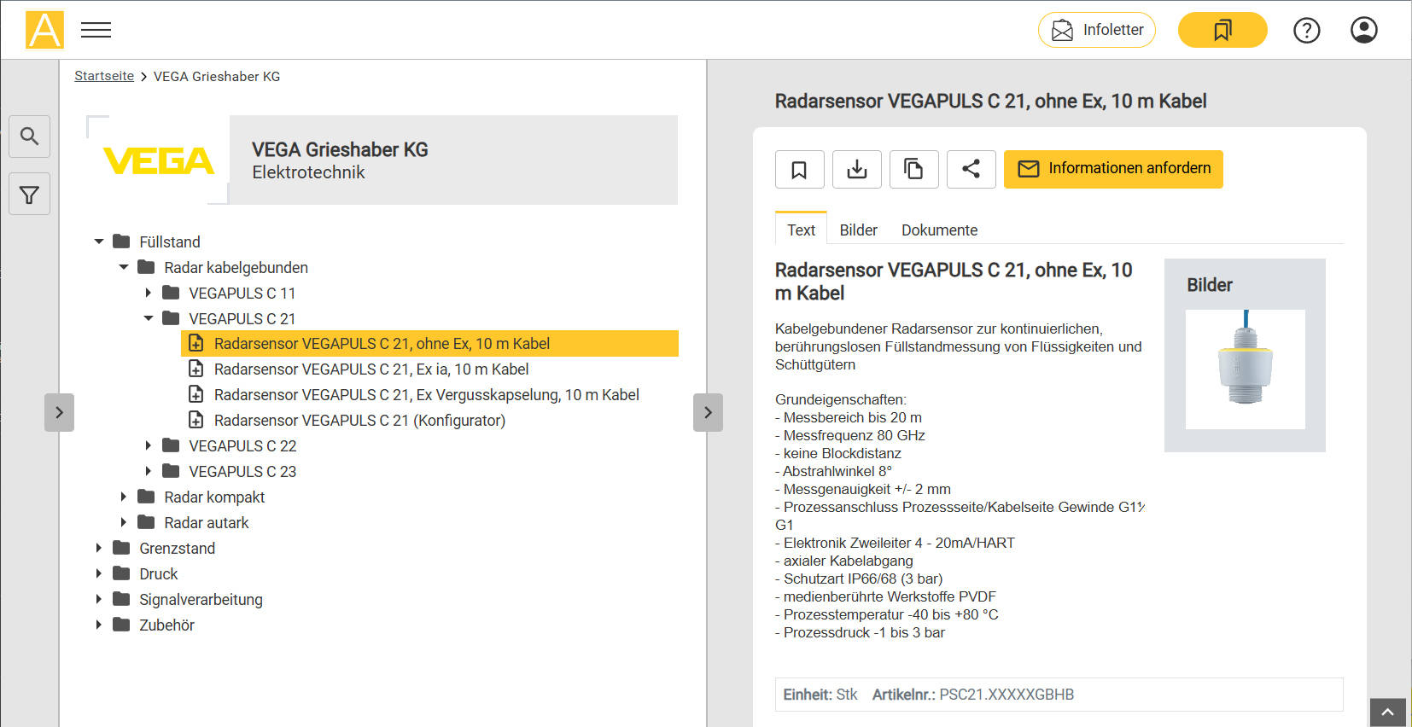Screen dimensions: 1412x727
Task: Click the search magnifier sidebar icon
Action: tap(30, 137)
